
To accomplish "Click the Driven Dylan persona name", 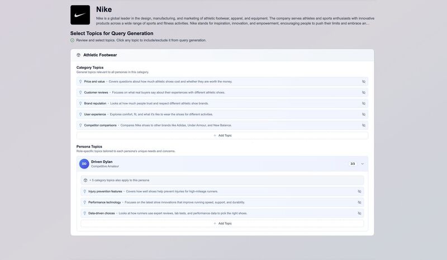I will coord(102,162).
